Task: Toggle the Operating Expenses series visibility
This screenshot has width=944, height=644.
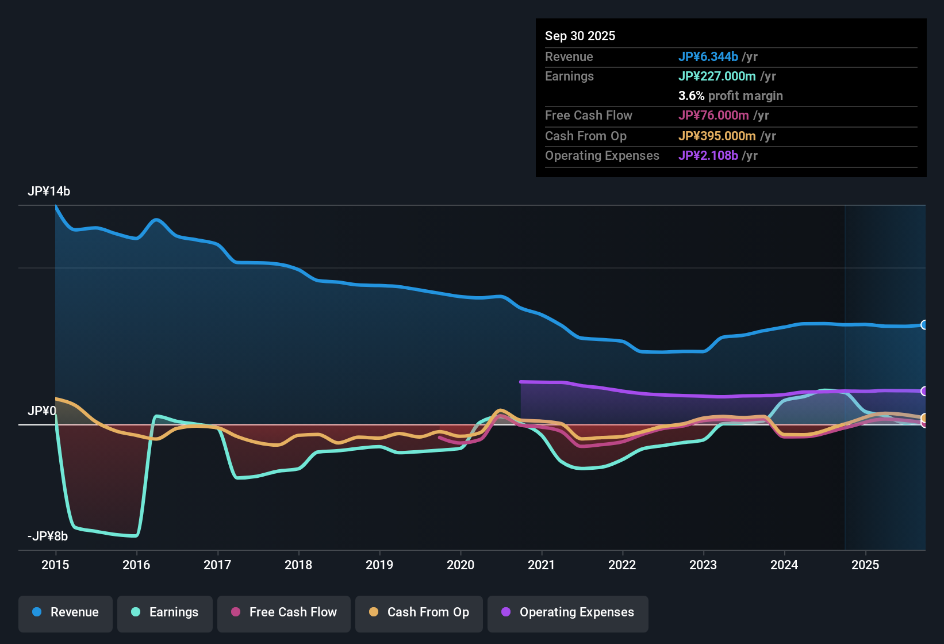Action: click(567, 612)
